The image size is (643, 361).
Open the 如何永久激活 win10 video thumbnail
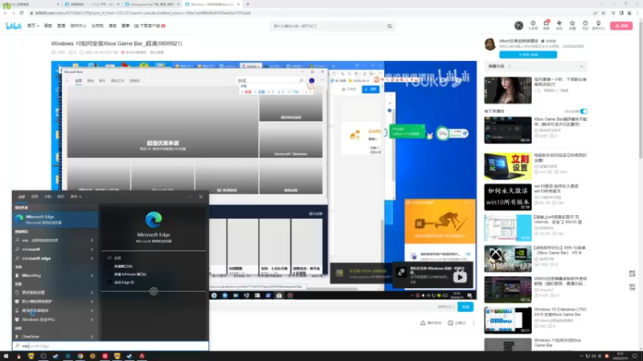(508, 197)
